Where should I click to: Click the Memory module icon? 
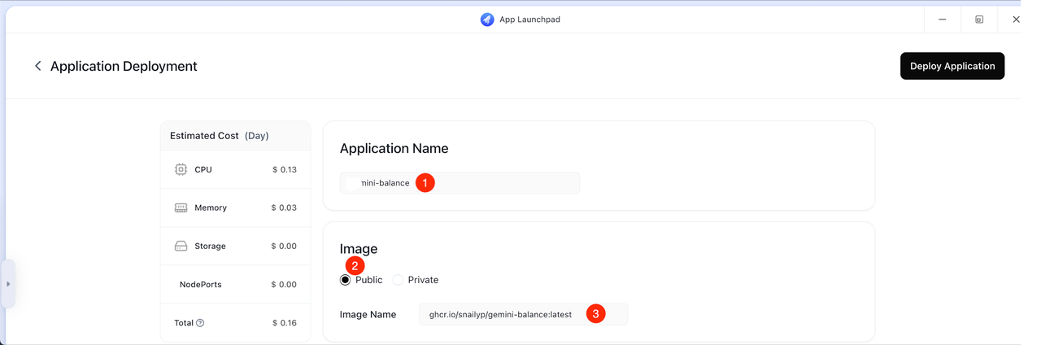181,207
